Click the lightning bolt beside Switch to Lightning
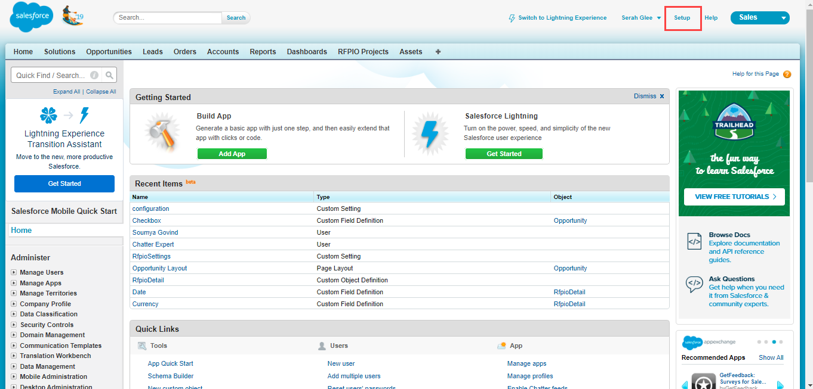The width and height of the screenshot is (813, 389). [512, 18]
